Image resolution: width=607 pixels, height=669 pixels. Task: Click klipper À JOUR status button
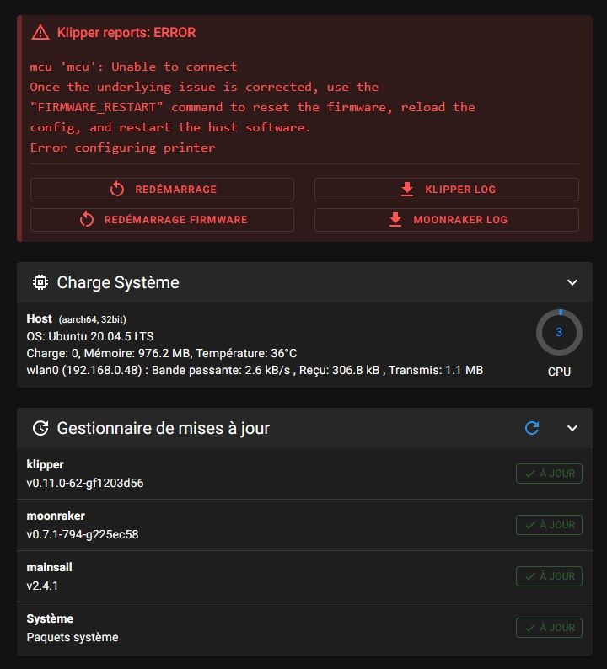549,474
